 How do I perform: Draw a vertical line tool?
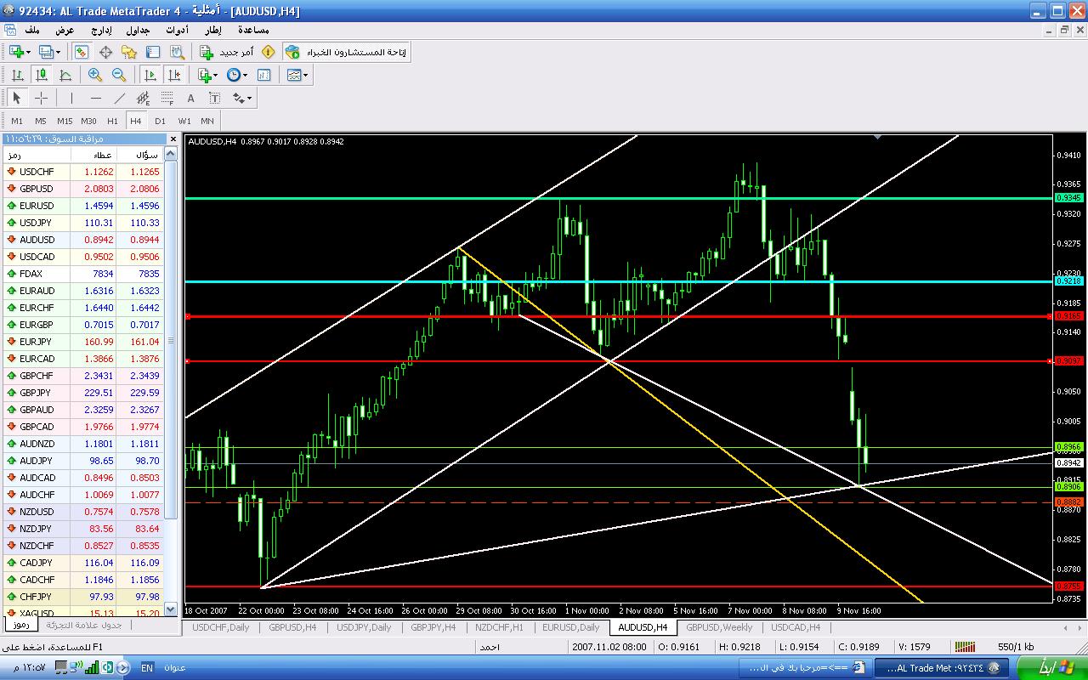coord(72,98)
